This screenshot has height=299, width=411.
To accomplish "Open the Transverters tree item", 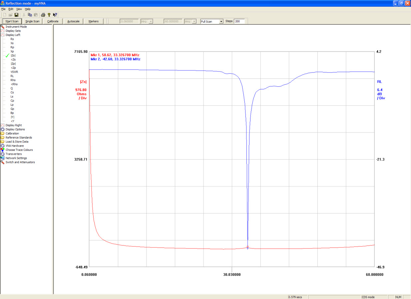I will 14,154.
